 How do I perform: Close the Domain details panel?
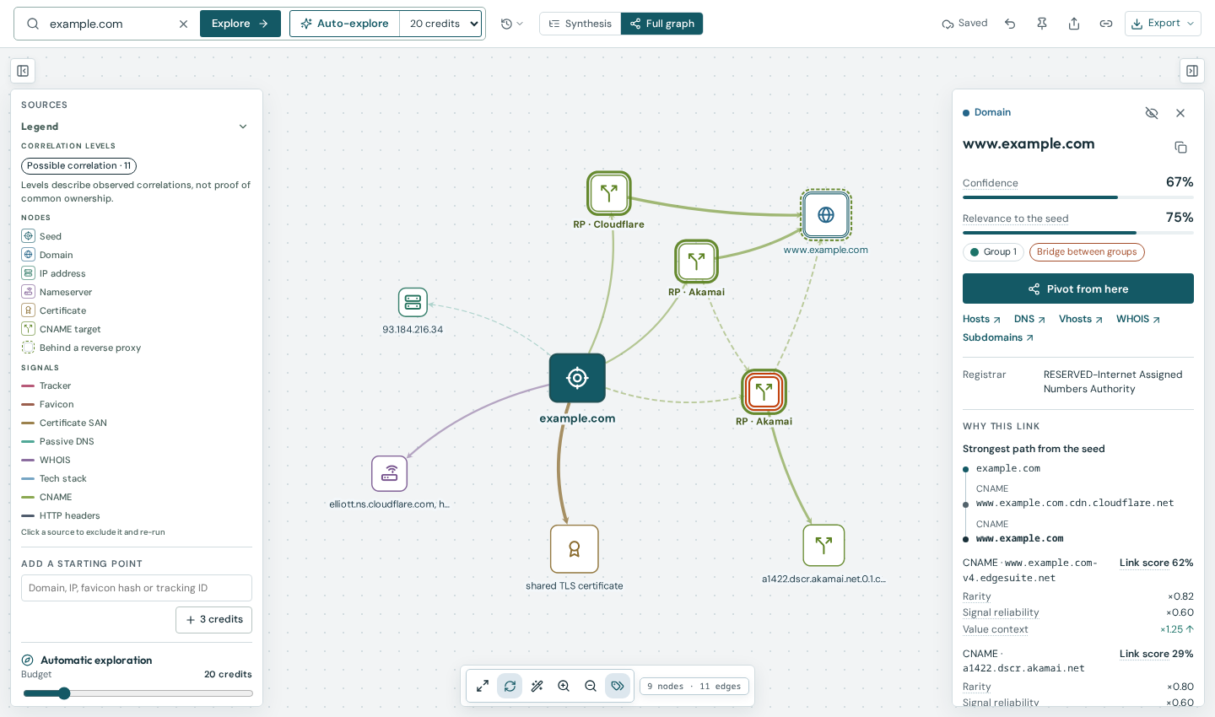tap(1180, 113)
